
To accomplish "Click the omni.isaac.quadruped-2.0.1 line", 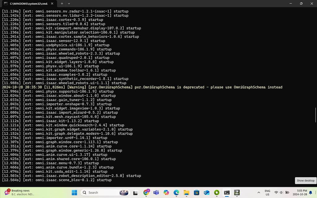I will [56, 58].
